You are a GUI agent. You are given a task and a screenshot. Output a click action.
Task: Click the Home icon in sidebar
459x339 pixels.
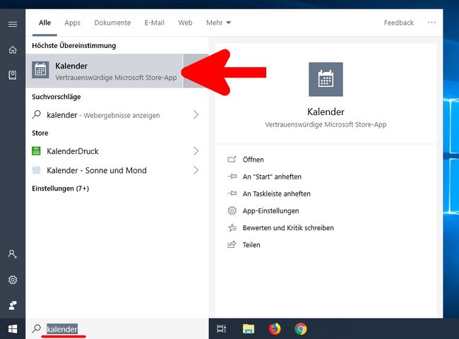click(x=13, y=49)
